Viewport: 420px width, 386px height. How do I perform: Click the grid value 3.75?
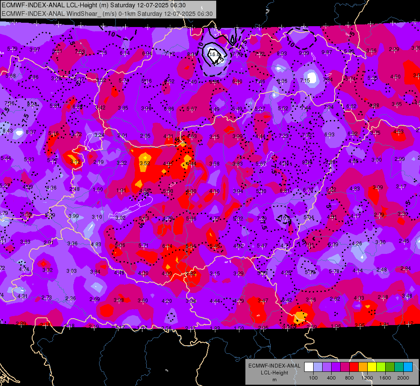375,133
